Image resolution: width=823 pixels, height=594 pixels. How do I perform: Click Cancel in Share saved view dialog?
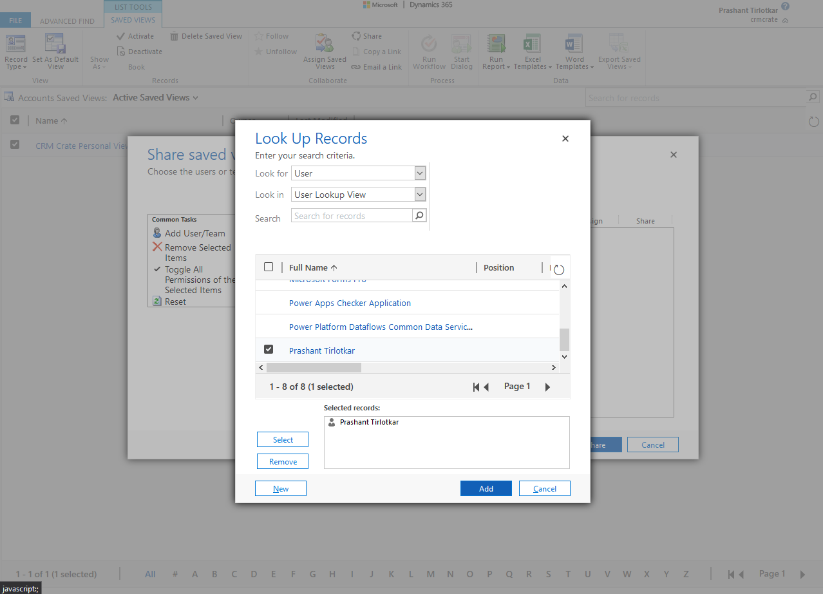[653, 445]
